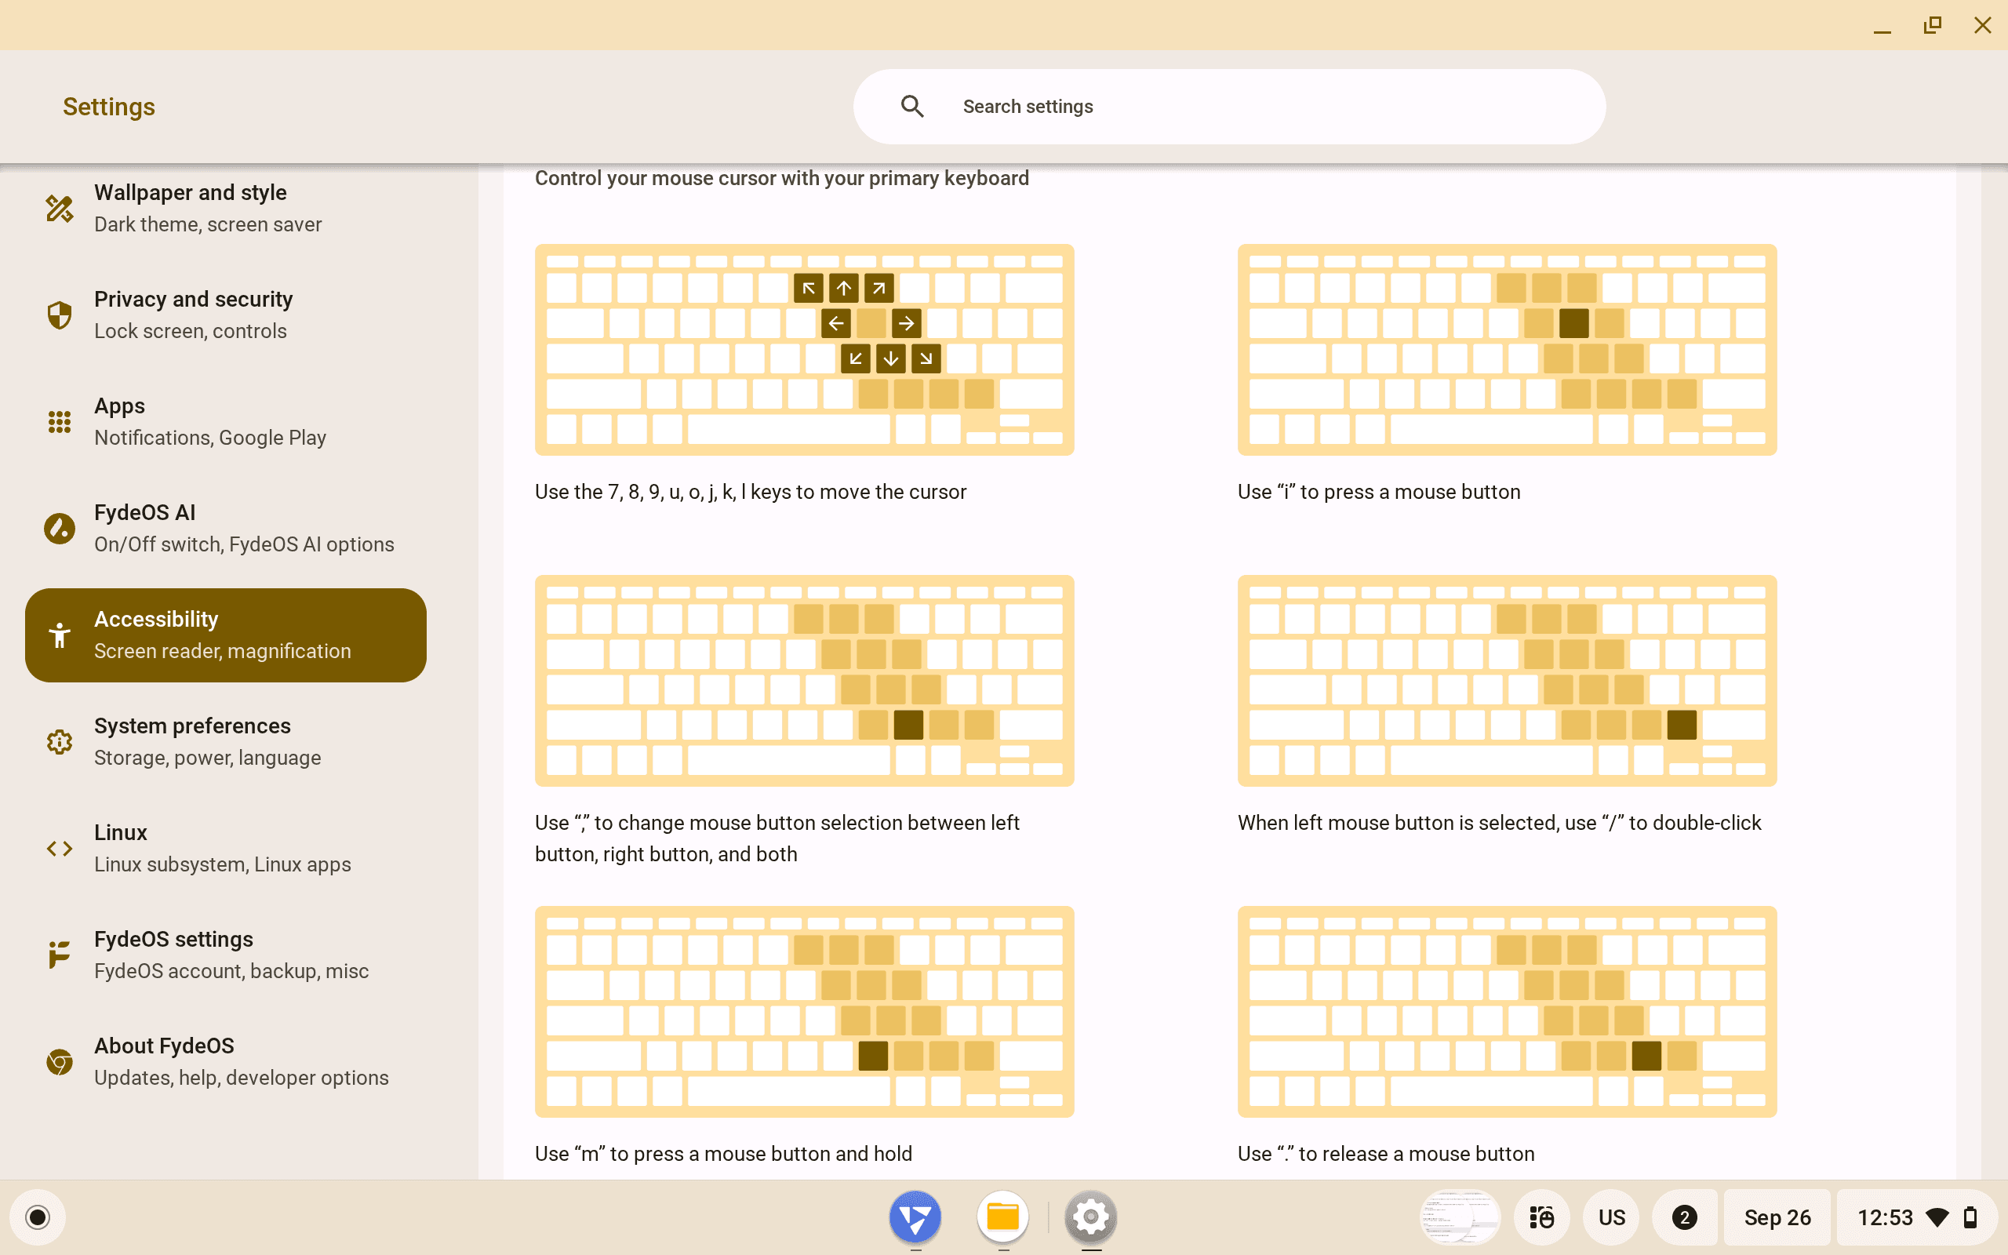Select the Accessibility menu item

click(x=226, y=635)
